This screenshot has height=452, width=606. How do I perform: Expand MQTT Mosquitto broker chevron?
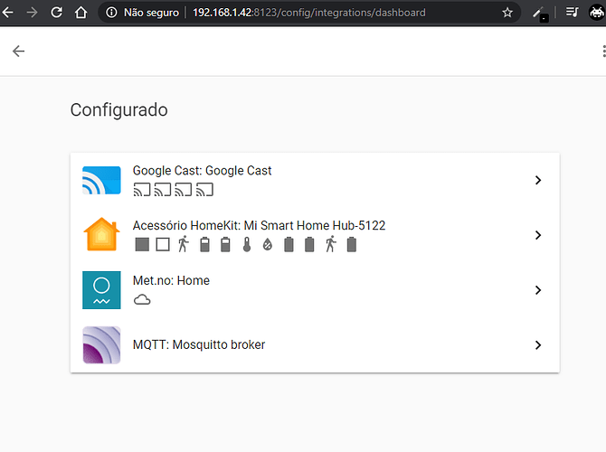pos(538,345)
